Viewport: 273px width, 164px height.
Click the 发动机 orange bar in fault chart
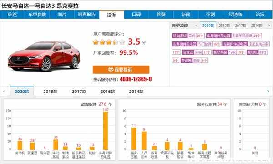tap(20, 145)
